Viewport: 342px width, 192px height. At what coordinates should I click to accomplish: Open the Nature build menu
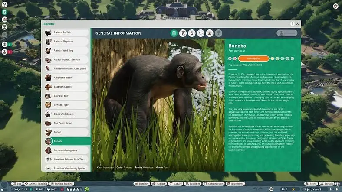(x=175, y=184)
